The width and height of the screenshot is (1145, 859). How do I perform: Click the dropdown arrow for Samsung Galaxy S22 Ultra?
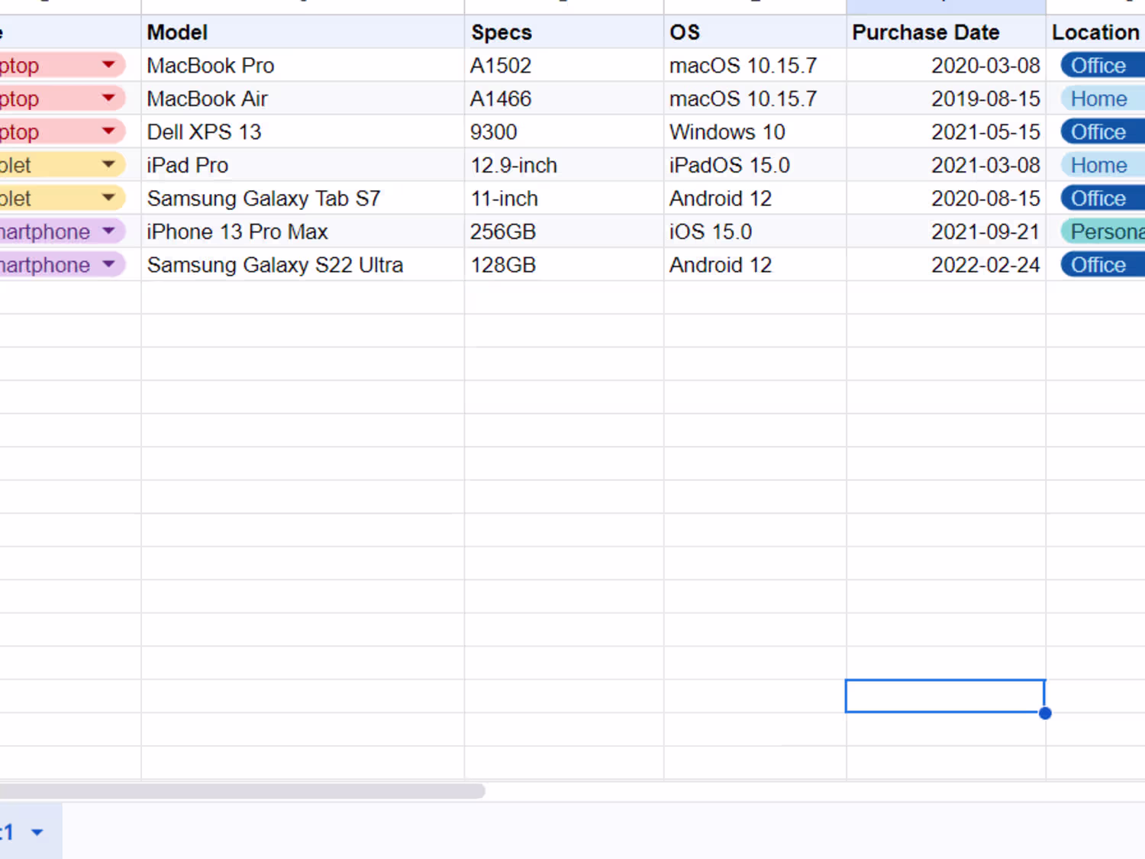(108, 264)
